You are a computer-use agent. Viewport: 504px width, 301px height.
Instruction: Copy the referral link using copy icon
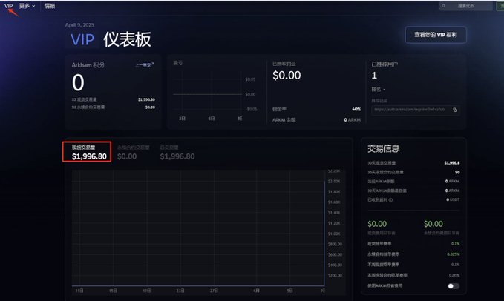click(x=455, y=110)
